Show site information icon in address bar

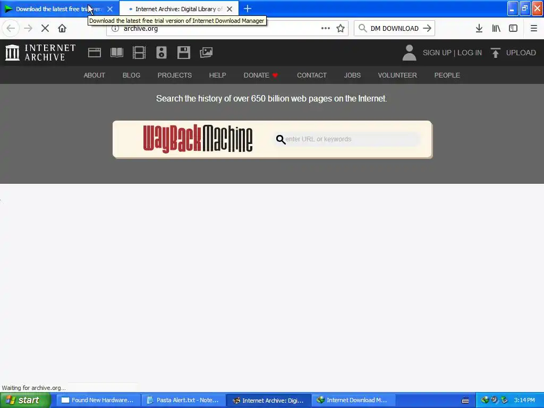click(x=115, y=29)
